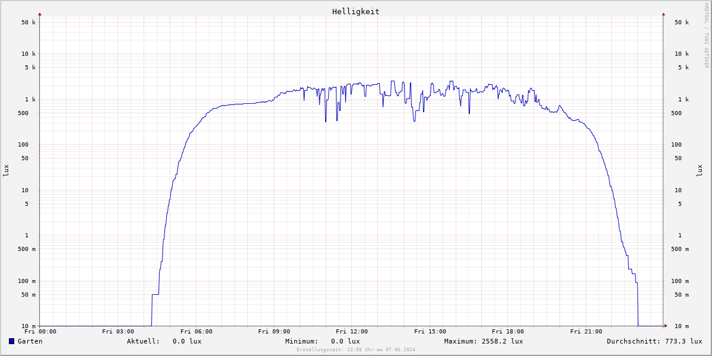Select the 'Fri 12:00' time axis label
Screen dimensions: 712x356
click(x=352, y=332)
